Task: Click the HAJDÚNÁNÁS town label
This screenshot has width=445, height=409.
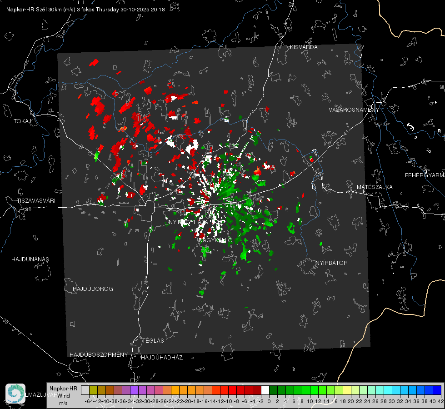Action: tap(30, 259)
